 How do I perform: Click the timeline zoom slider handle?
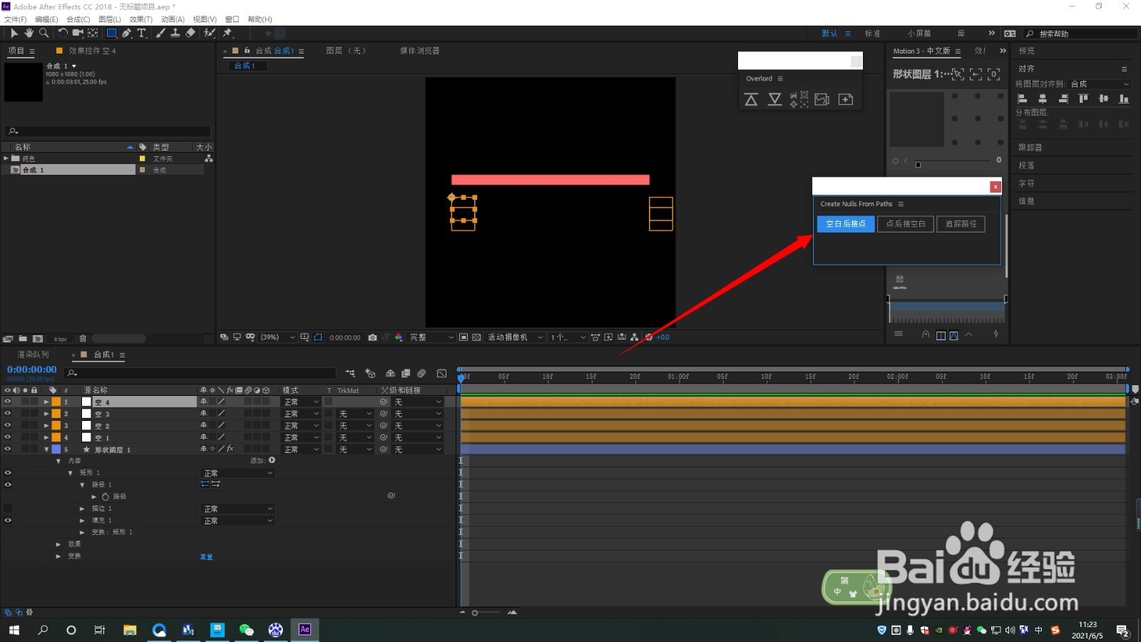coord(474,613)
